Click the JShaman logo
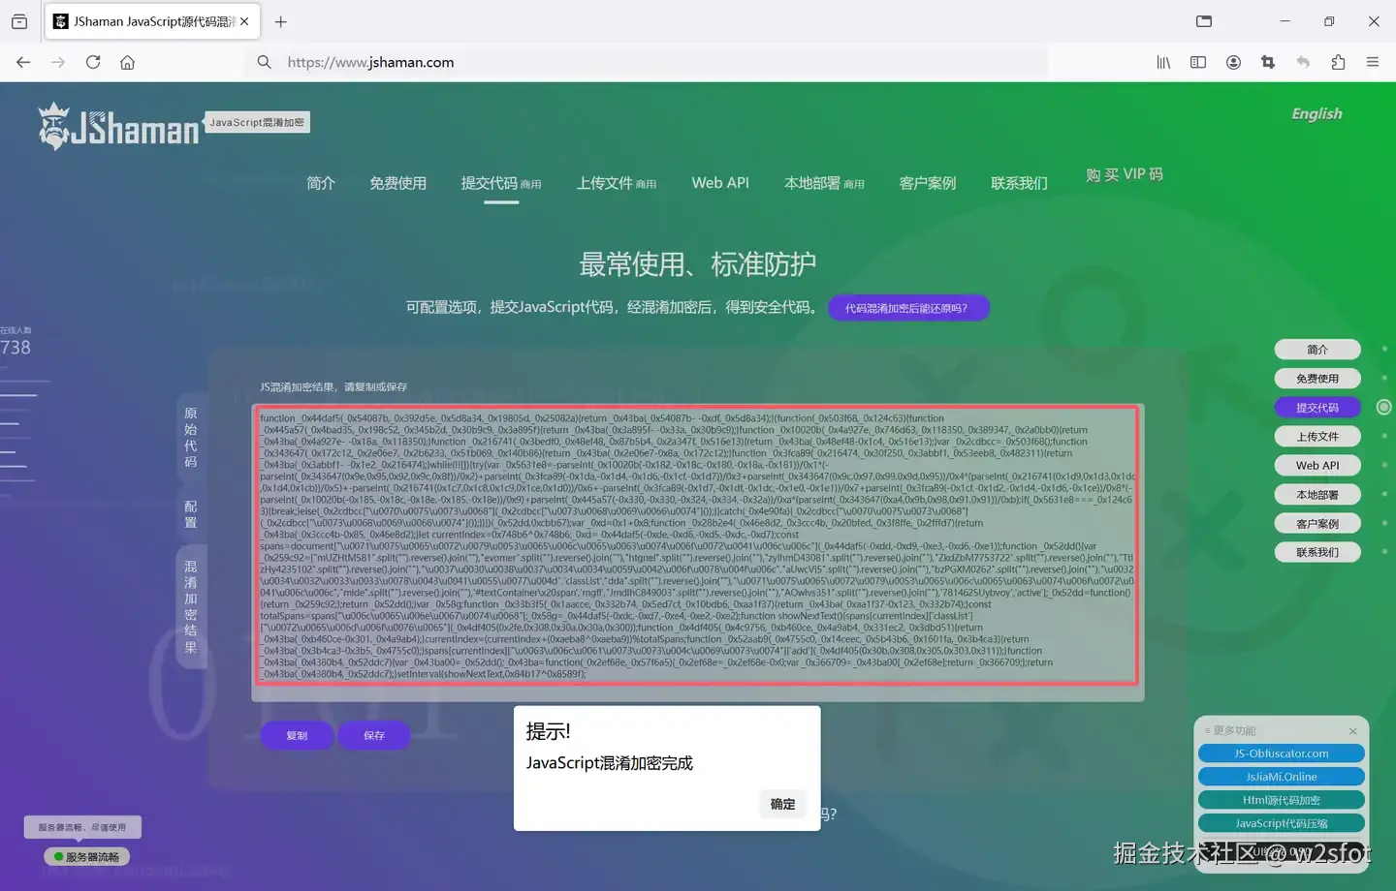Viewport: 1396px width, 891px height. tap(118, 127)
